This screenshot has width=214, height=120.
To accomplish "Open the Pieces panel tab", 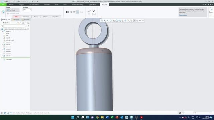I will click(x=36, y=17).
